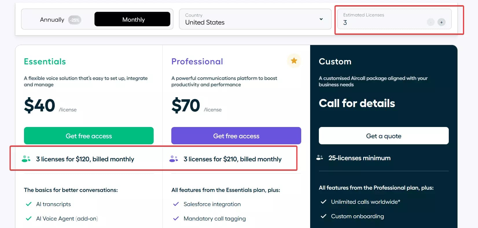478x228 pixels.
Task: Click the -25% discount badge
Action: (x=74, y=20)
